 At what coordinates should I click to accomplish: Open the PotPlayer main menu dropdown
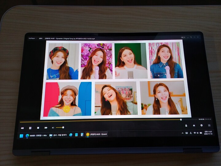pyautogui.click(x=32, y=38)
